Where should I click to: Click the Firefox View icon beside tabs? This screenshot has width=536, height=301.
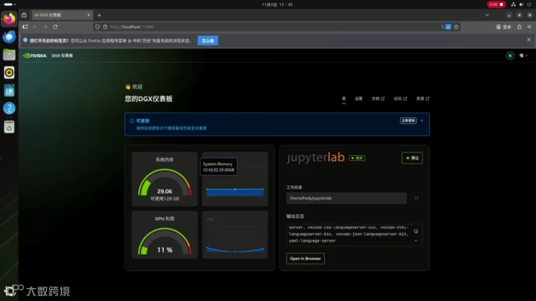coord(24,15)
